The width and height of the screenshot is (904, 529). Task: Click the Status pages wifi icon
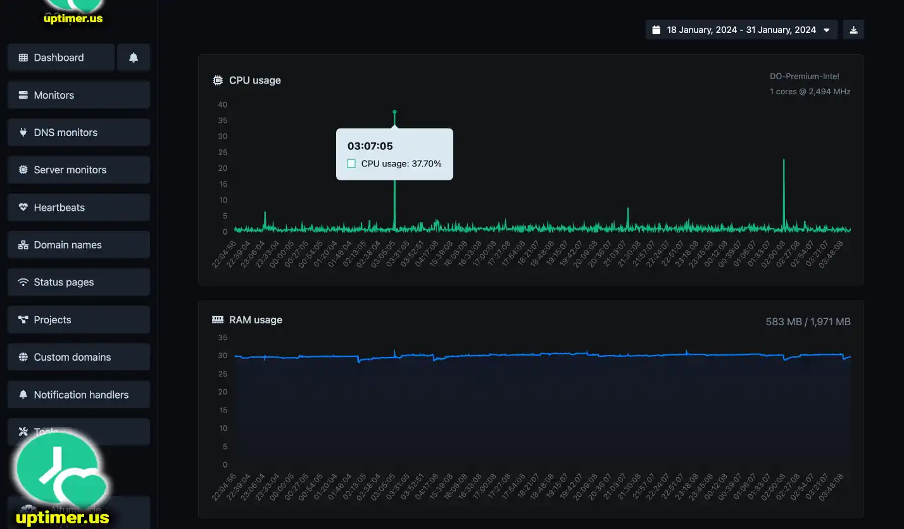coord(23,282)
